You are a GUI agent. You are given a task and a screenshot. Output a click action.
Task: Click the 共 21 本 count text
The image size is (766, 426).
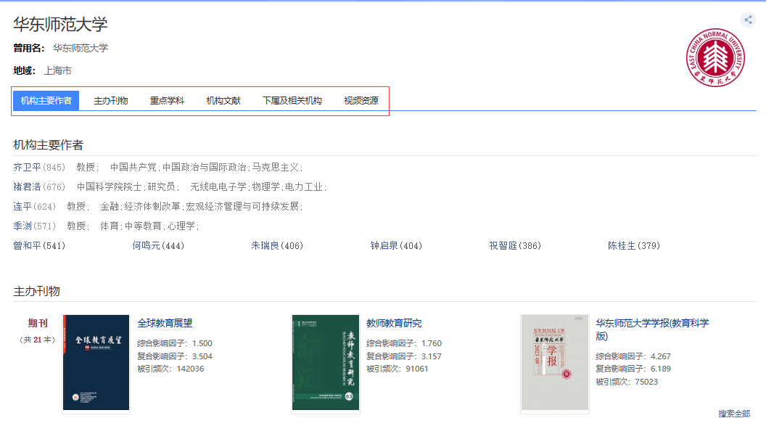37,340
